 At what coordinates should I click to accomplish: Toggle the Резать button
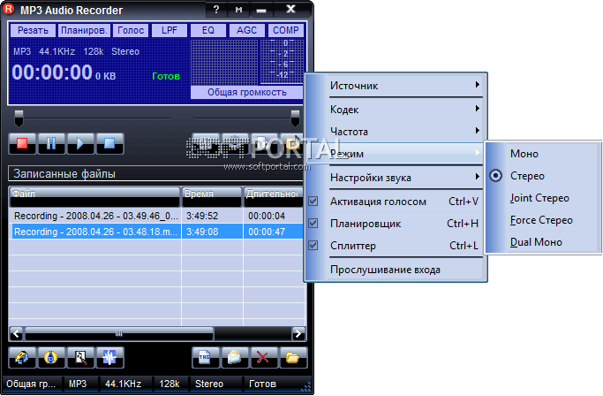(33, 30)
